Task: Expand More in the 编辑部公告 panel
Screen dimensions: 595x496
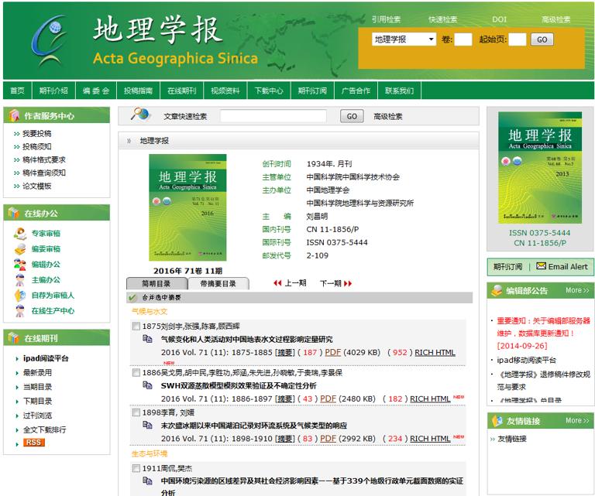Action: pos(577,290)
